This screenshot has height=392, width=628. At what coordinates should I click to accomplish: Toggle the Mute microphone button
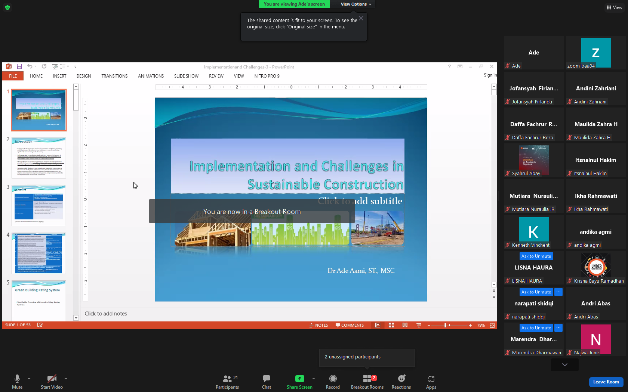17,382
